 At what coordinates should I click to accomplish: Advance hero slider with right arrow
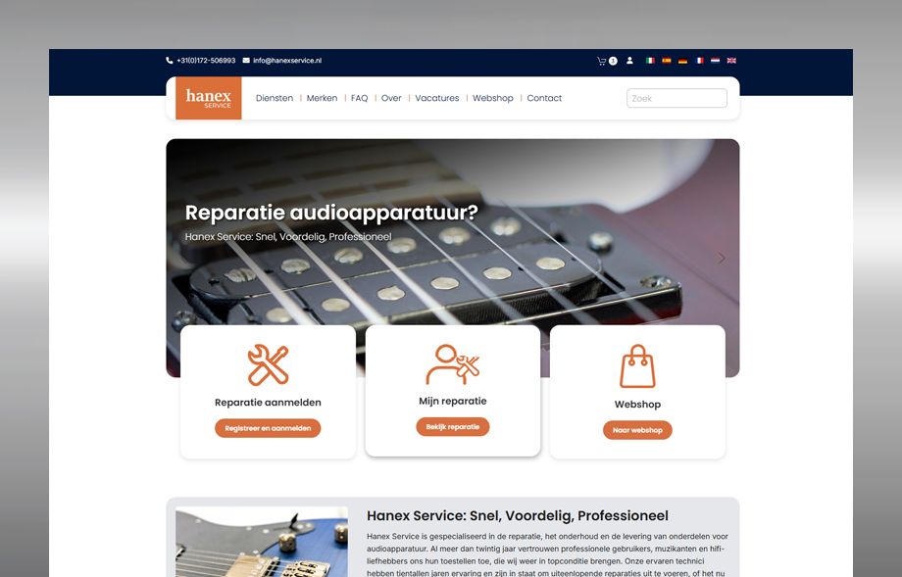tap(722, 259)
